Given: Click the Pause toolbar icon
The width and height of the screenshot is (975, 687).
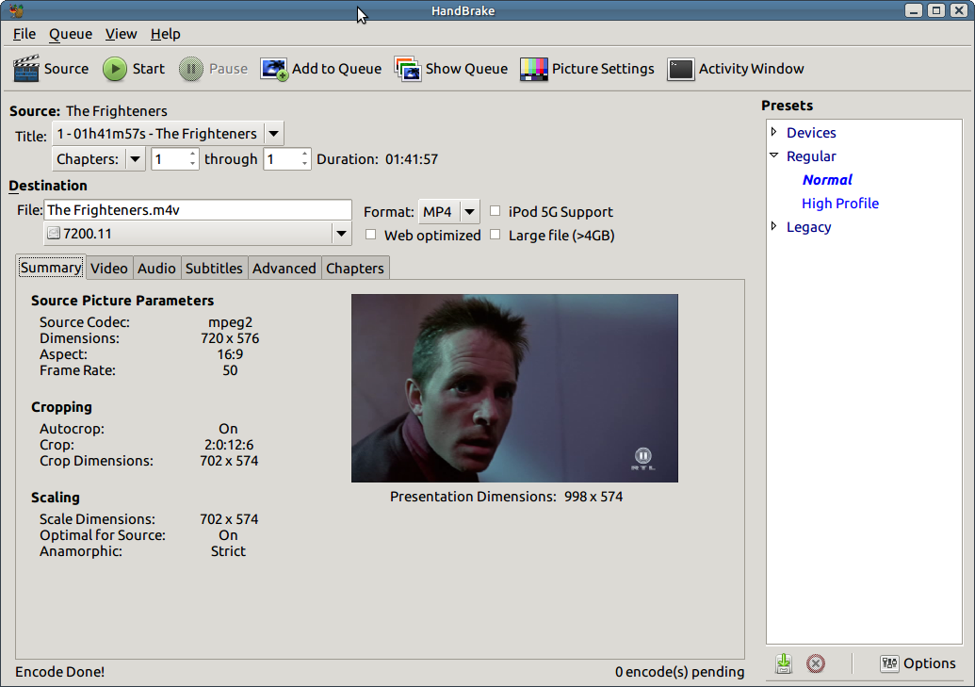Looking at the screenshot, I should pyautogui.click(x=191, y=69).
